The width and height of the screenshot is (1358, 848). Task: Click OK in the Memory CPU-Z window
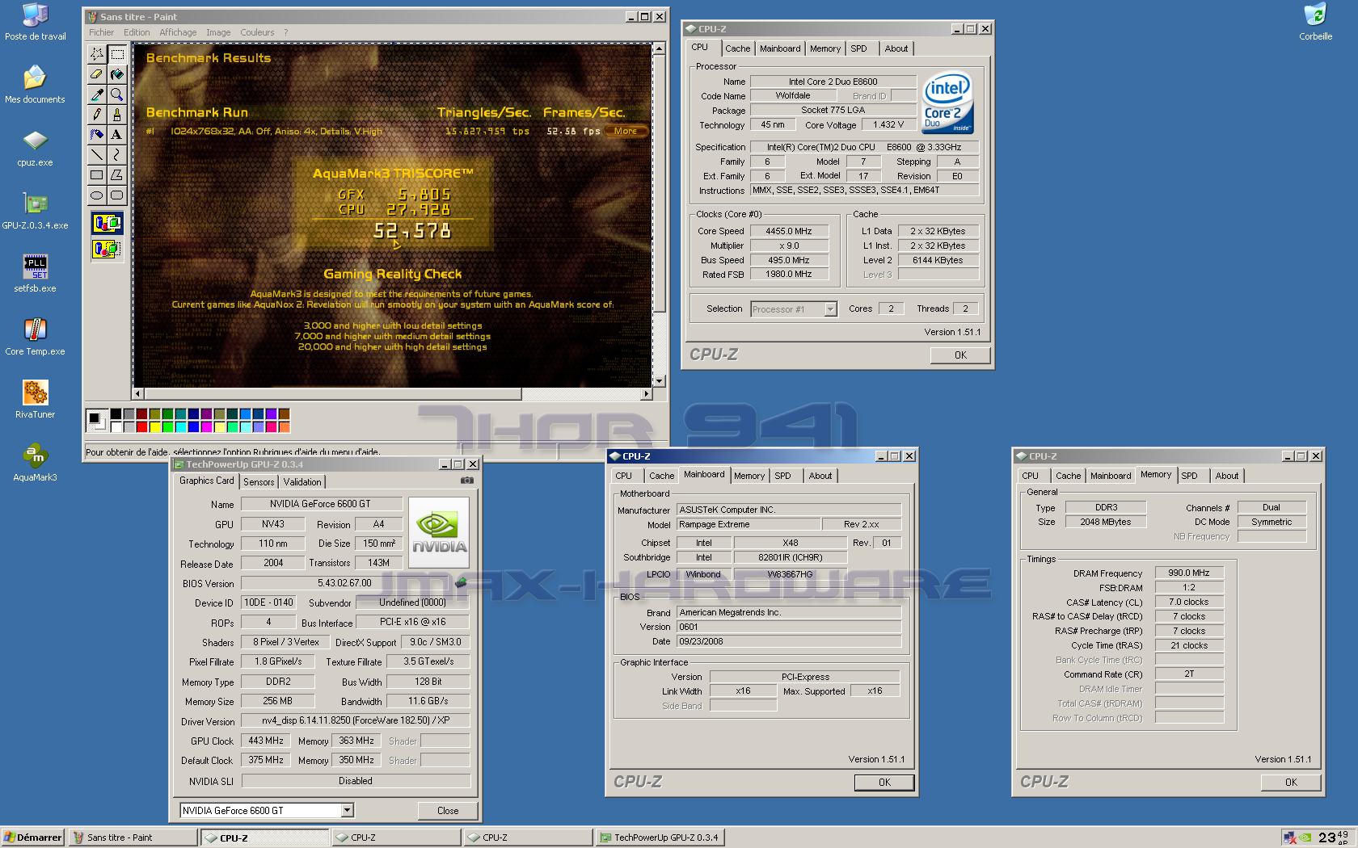[1291, 783]
